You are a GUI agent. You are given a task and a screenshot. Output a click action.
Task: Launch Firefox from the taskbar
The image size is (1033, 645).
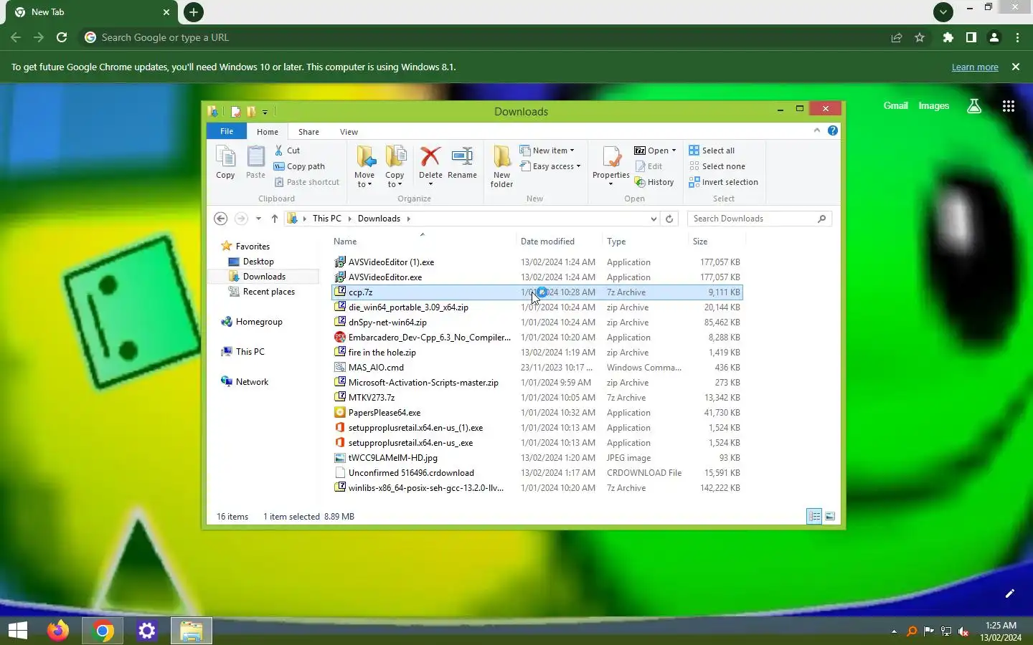point(58,631)
